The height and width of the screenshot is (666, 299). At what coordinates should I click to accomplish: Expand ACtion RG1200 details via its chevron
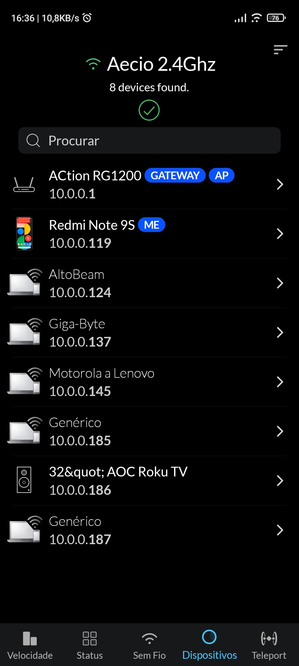pos(280,184)
